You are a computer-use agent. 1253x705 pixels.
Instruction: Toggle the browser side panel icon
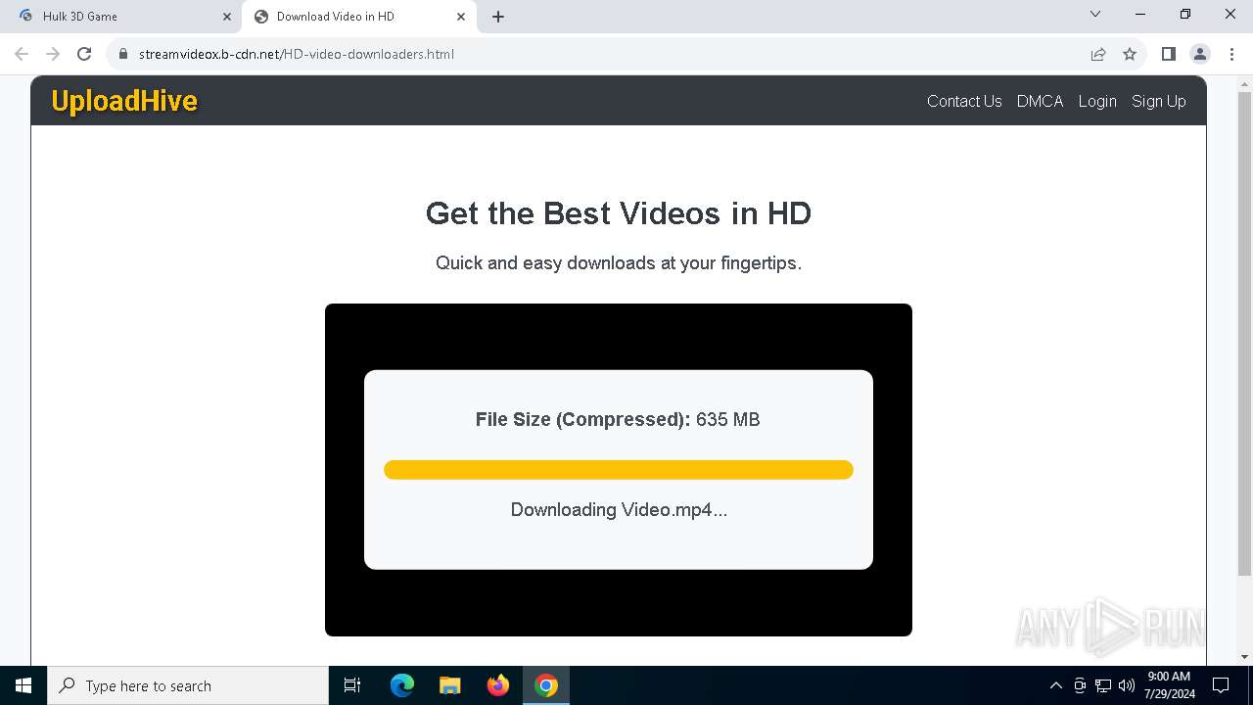(1168, 54)
